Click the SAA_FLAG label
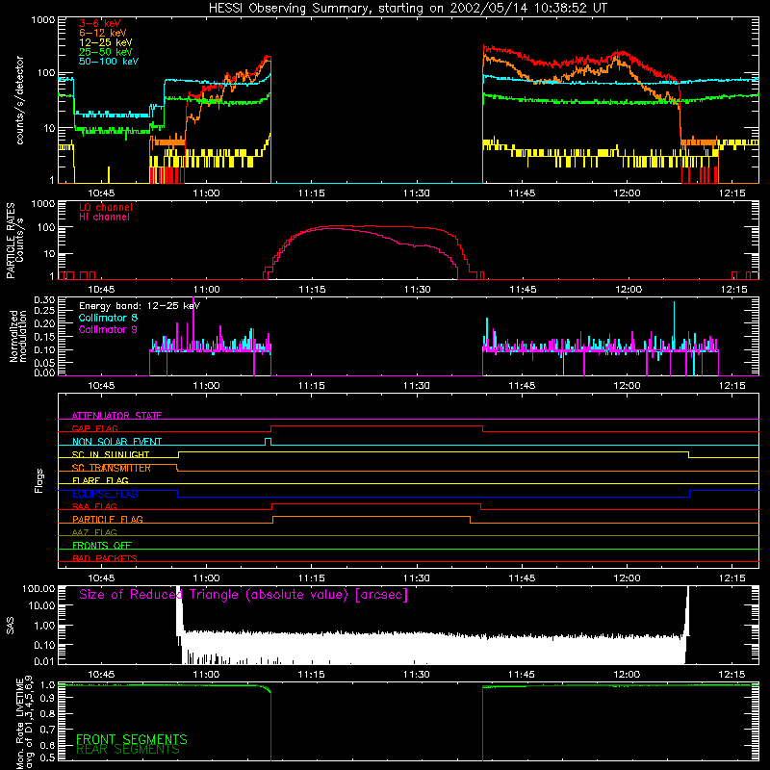Screen dimensions: 770x770 (94, 506)
